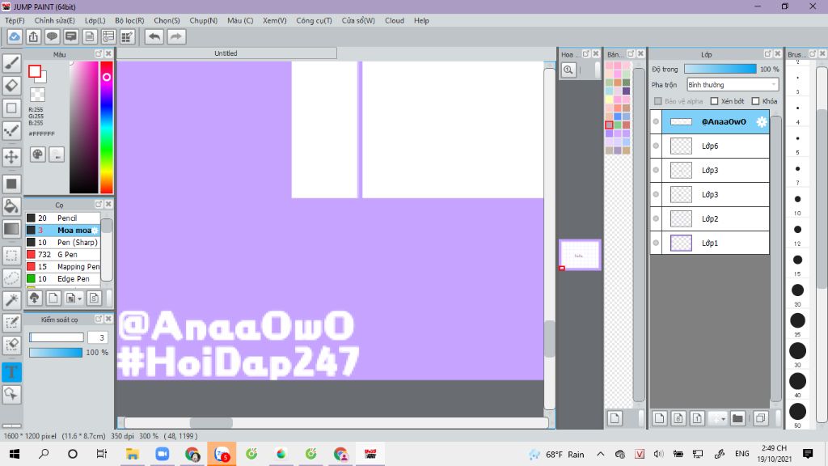Click the Redo arrow
Image resolution: width=828 pixels, height=466 pixels.
coord(176,36)
